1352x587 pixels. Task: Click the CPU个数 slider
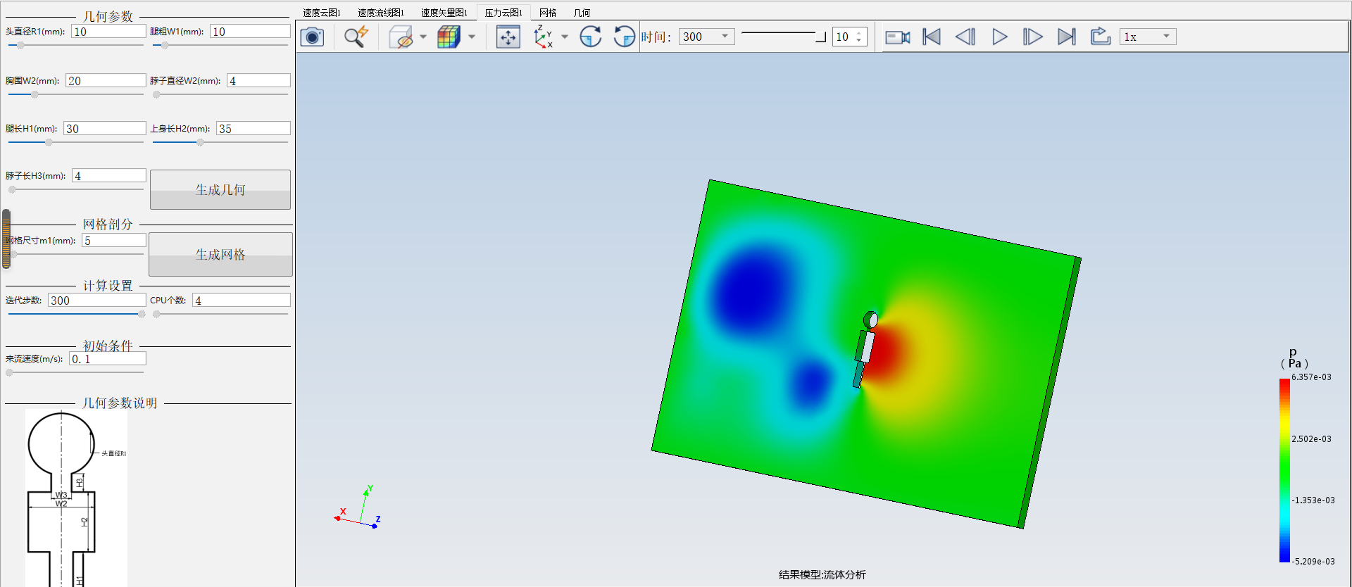(220, 314)
